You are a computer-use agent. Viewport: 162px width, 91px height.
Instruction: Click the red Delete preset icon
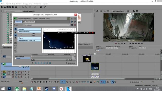[75, 25]
